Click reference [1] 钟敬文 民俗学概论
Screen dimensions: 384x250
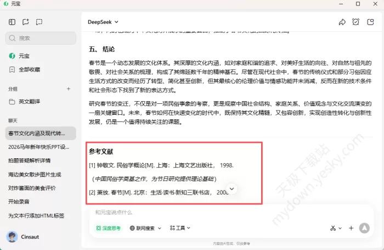pyautogui.click(x=161, y=165)
